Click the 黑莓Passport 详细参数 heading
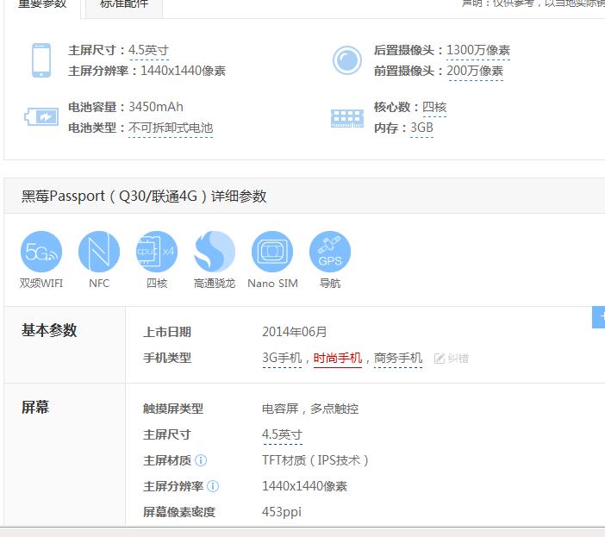 point(144,196)
